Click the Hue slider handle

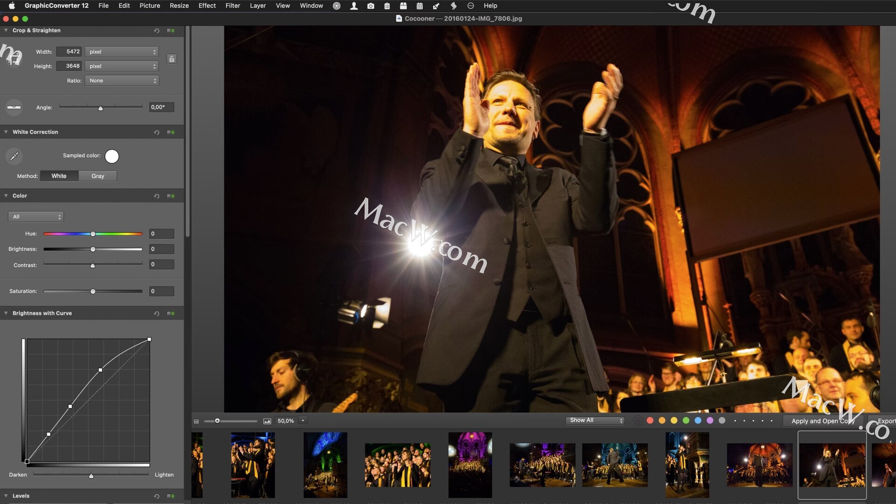[x=93, y=234]
